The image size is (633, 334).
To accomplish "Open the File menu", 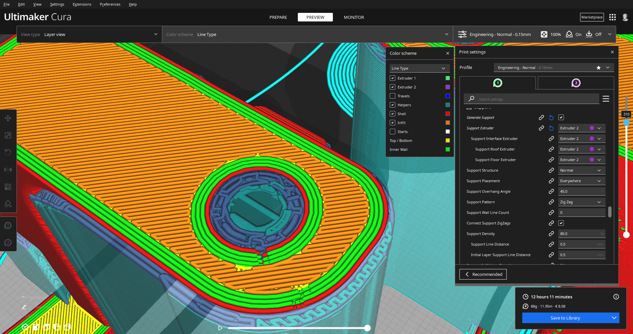I will pos(7,4).
